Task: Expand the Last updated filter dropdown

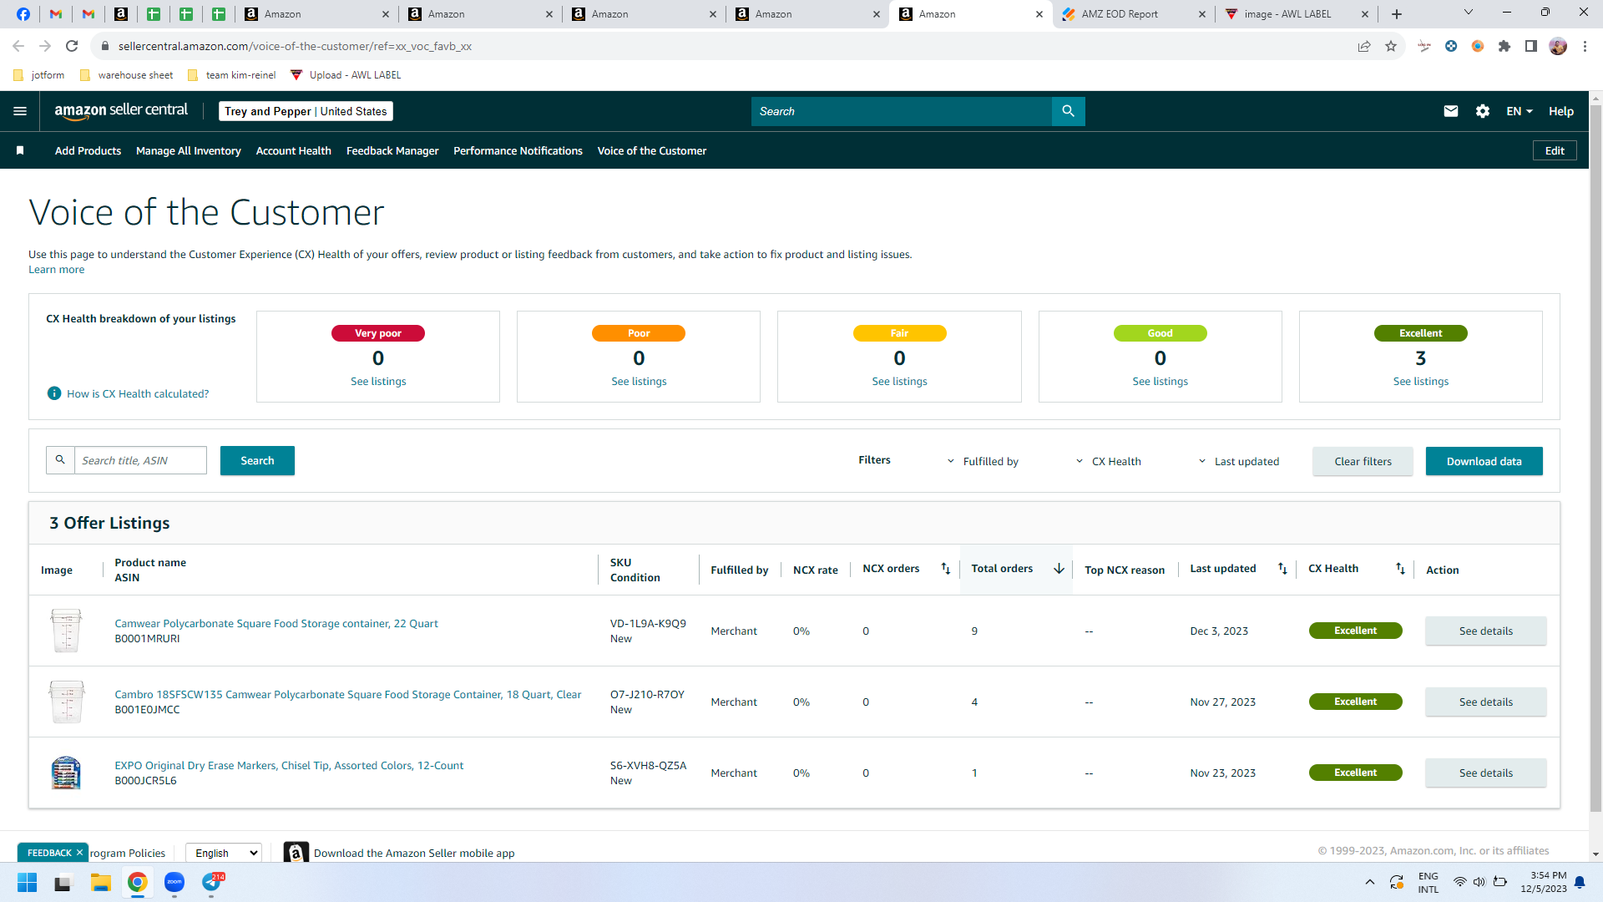Action: [x=1238, y=461]
